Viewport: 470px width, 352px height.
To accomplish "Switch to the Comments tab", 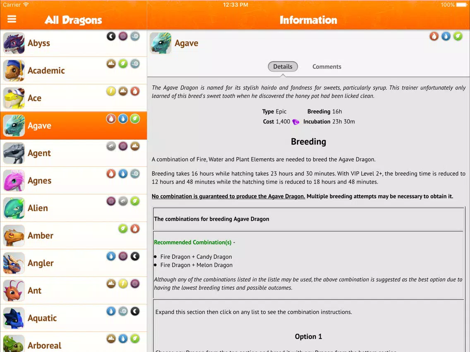I will tap(327, 67).
